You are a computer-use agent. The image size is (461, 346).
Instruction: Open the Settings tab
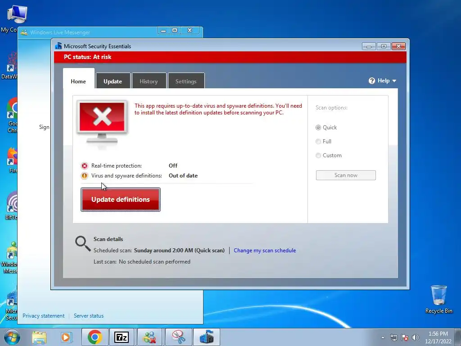(186, 81)
